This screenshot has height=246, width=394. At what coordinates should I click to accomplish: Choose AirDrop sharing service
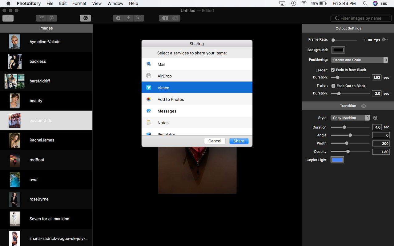pos(197,76)
